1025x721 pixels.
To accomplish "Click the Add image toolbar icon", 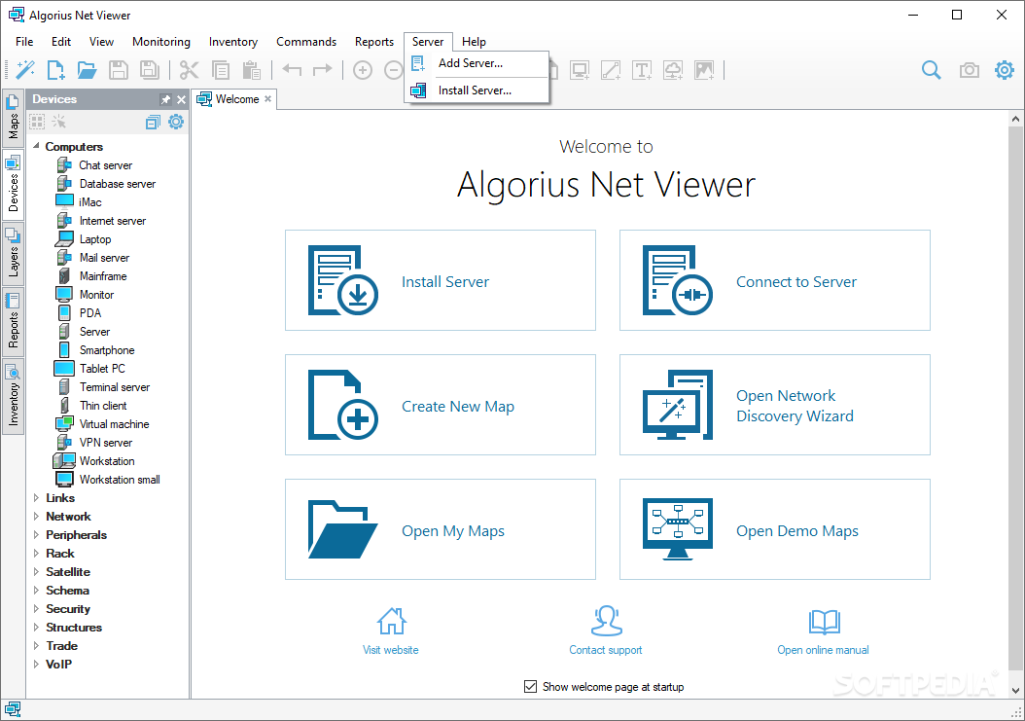I will [x=704, y=69].
